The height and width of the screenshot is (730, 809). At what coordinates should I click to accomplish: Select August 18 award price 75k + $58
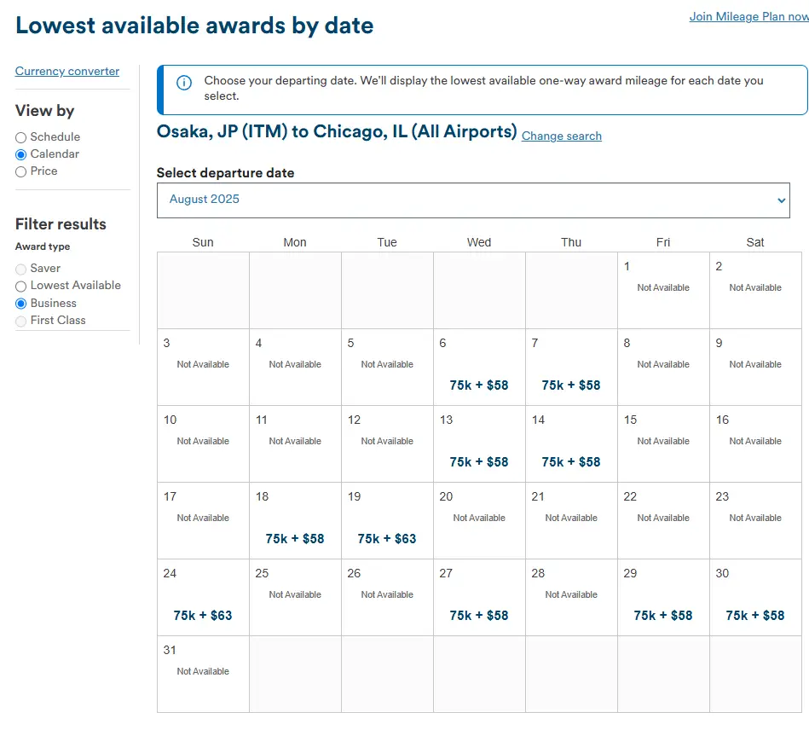tap(295, 538)
